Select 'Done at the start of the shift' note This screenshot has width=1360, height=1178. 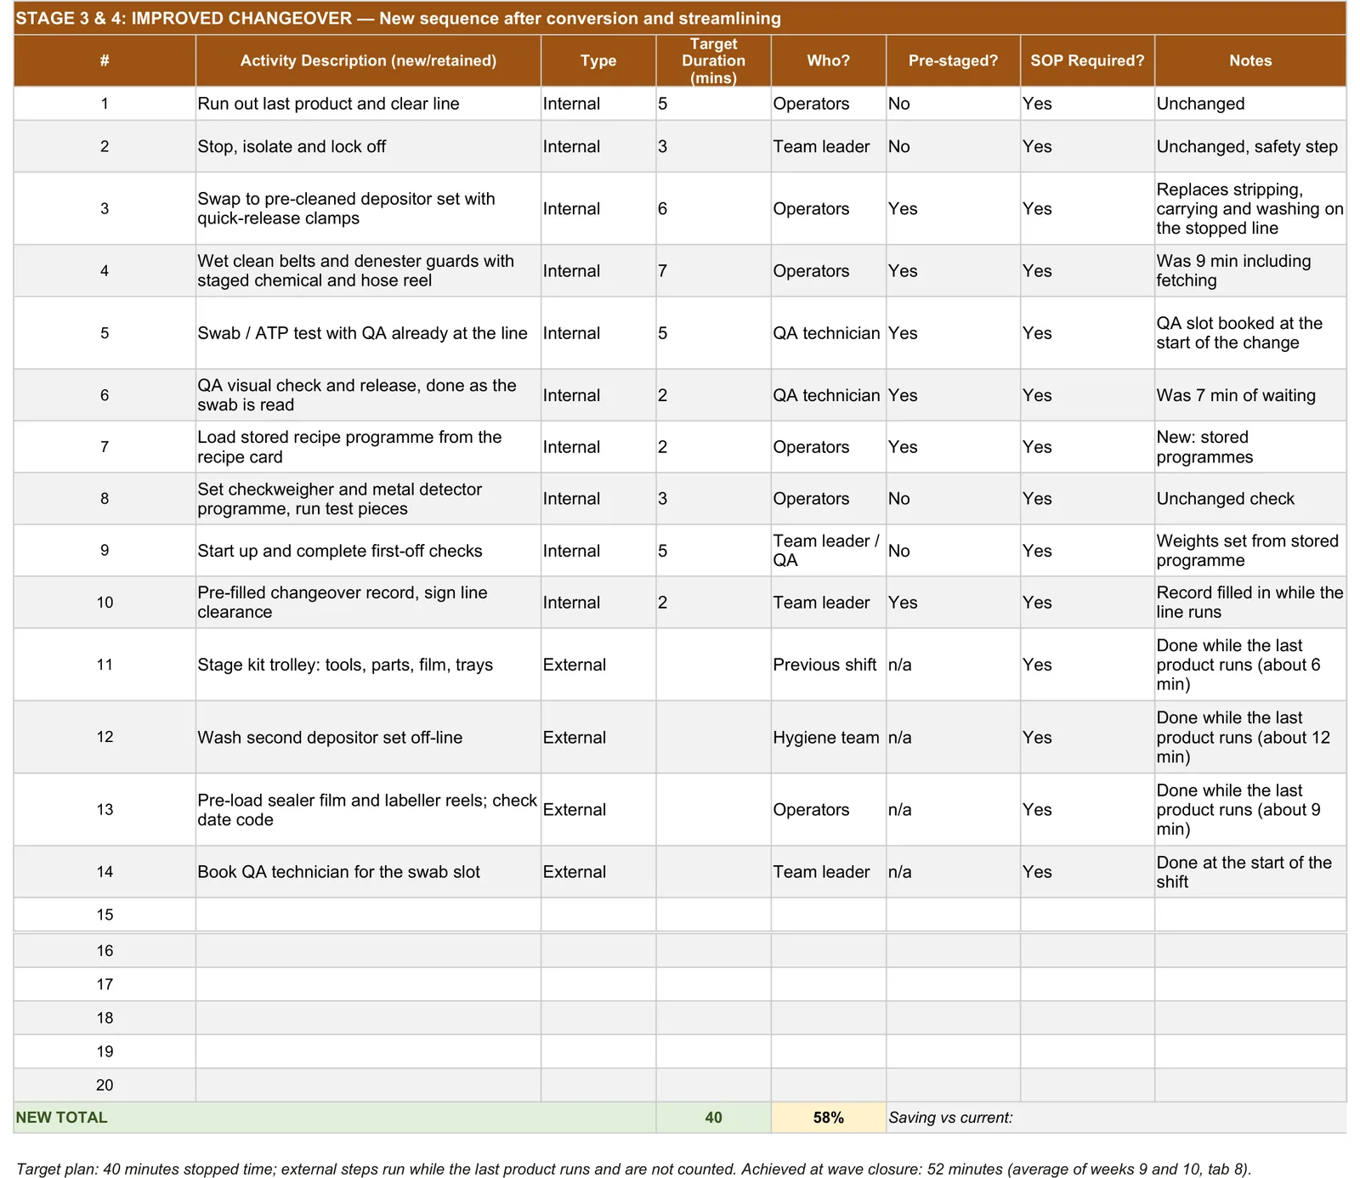pyautogui.click(x=1250, y=871)
